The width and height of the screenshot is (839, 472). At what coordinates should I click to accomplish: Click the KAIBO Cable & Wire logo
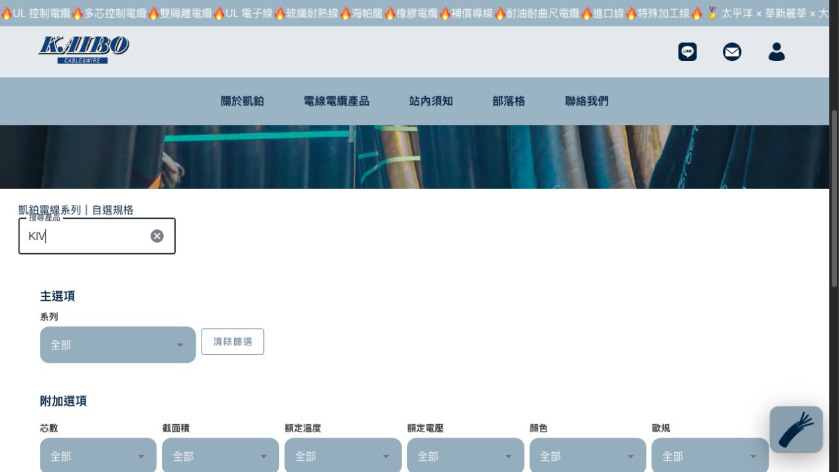(x=84, y=50)
